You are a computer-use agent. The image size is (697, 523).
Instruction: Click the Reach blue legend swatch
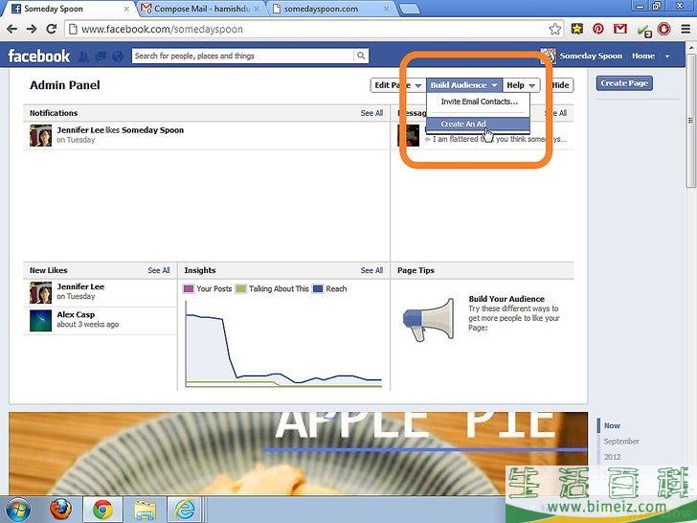tap(318, 288)
